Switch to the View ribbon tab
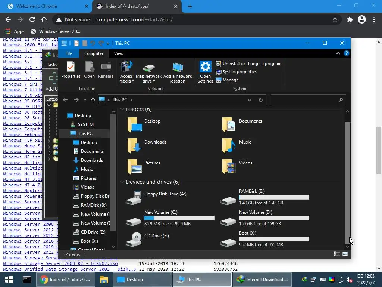Viewport: 382px width, 287px height. 119,53
